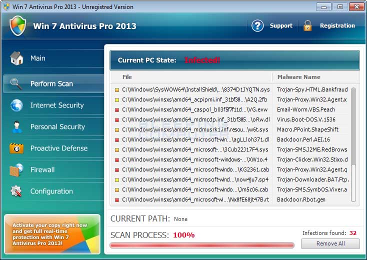Select Macro.PPoint.ShapeShift entry
Viewport: 367px width, 260px height.
tap(307, 129)
